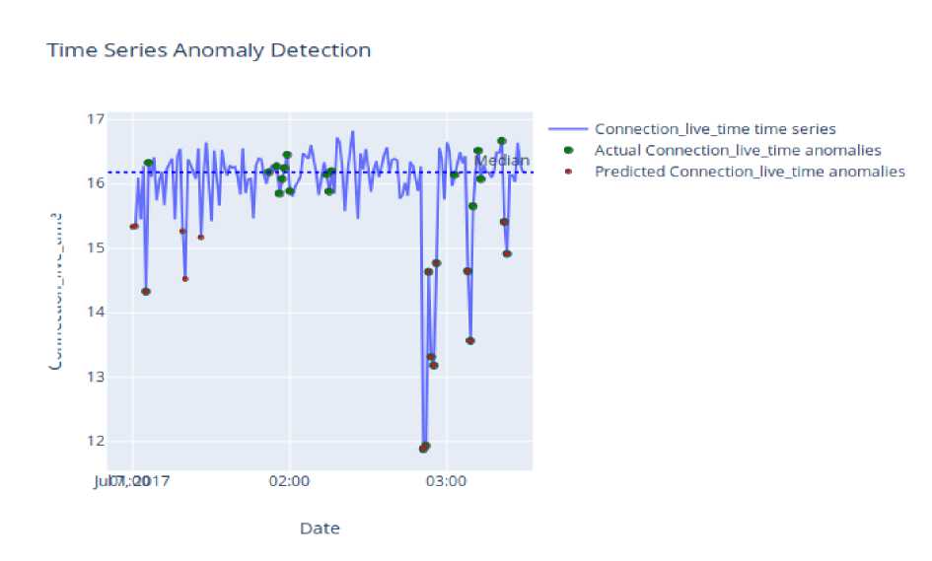This screenshot has height=561, width=932.
Task: Click the blue line legend swatch
Action: [568, 129]
